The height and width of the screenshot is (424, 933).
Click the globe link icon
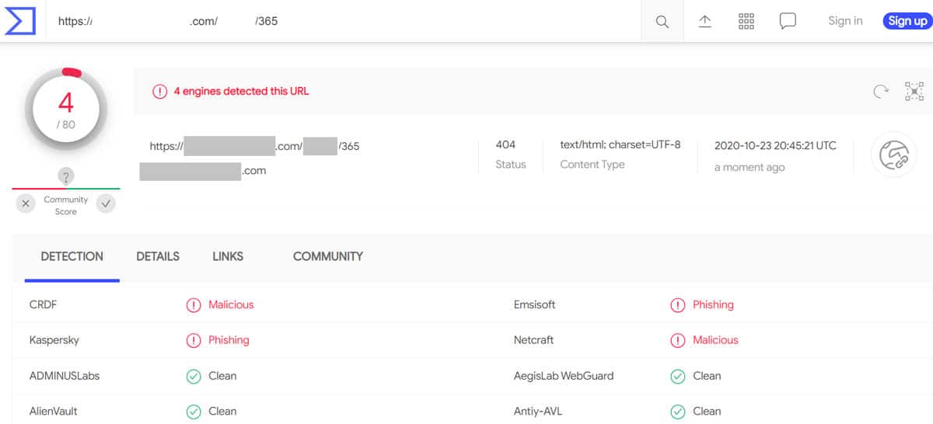[x=893, y=155]
